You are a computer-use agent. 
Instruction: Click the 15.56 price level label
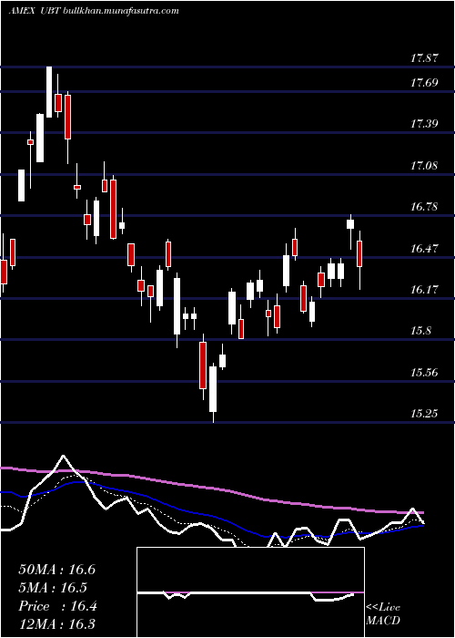point(424,372)
